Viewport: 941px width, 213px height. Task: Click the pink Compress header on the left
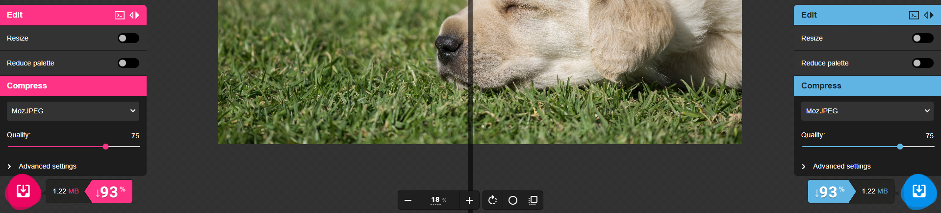pyautogui.click(x=73, y=85)
